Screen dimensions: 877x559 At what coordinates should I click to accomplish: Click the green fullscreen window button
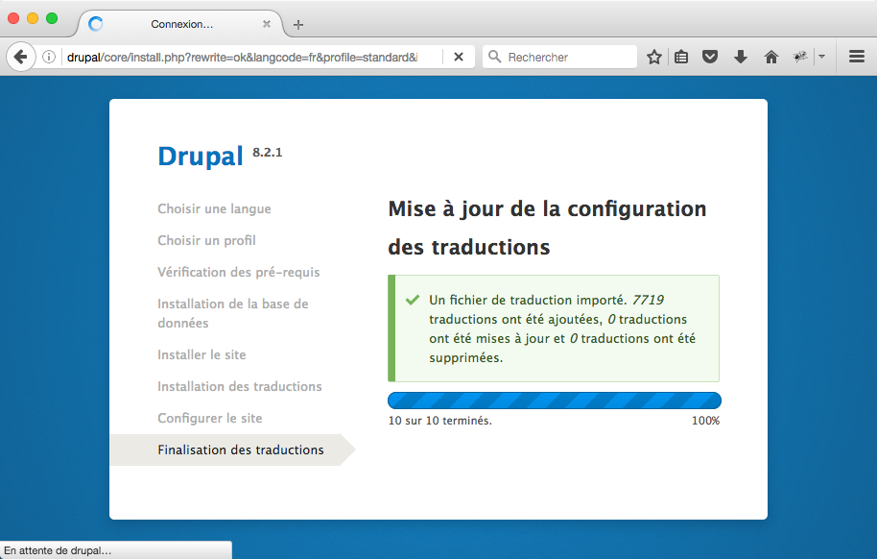[x=52, y=18]
